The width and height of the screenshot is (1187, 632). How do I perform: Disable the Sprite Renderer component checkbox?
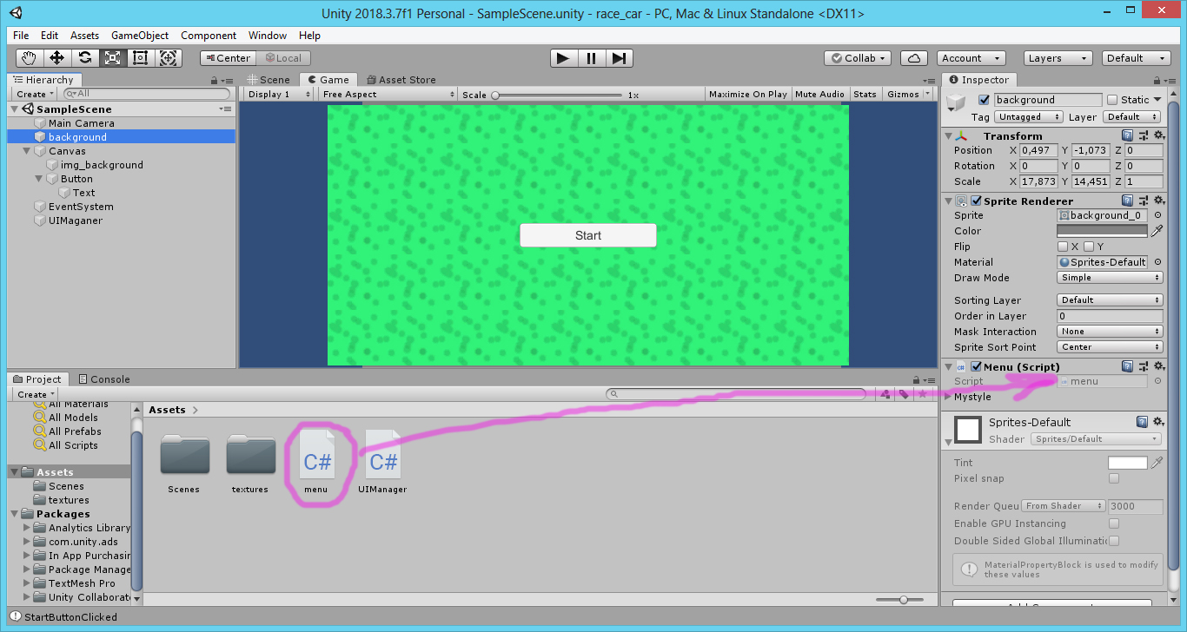[x=976, y=201]
